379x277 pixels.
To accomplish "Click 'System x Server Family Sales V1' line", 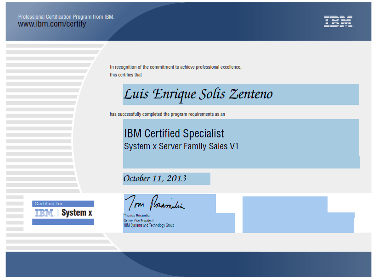I will (x=181, y=146).
